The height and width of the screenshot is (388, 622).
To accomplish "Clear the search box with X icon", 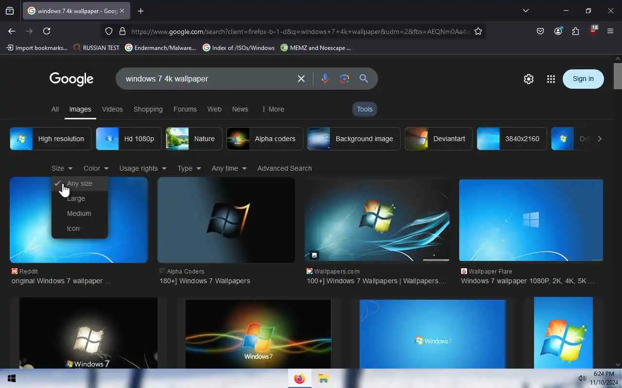I will [301, 79].
